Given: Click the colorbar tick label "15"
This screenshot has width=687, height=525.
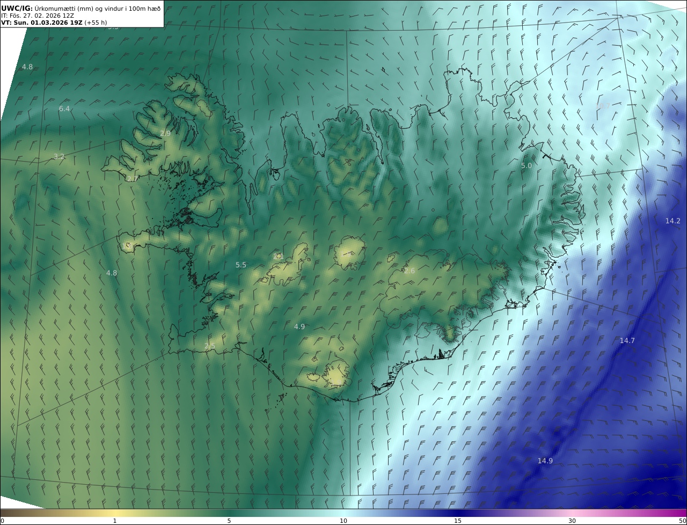Looking at the screenshot, I should coord(458,521).
